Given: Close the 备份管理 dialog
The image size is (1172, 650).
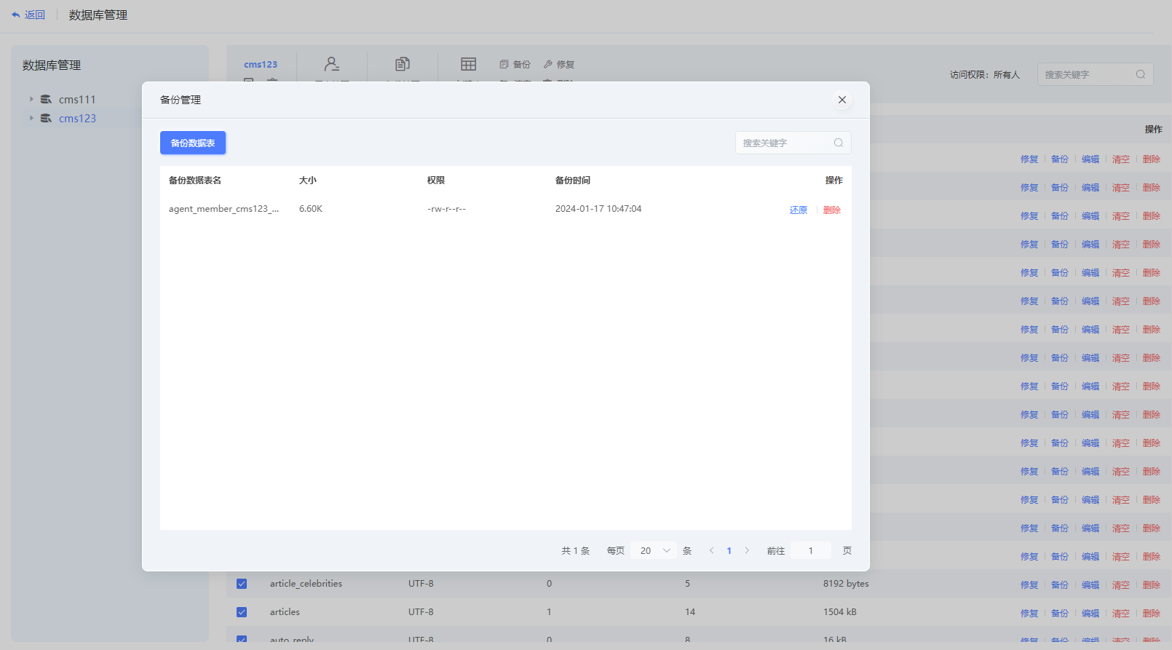Looking at the screenshot, I should [842, 100].
